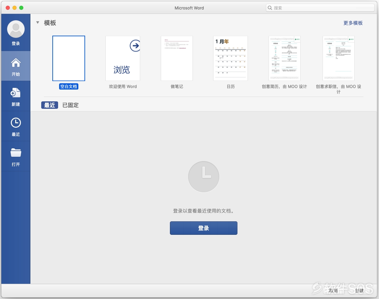The image size is (379, 299).
Task: Click the 创建 create button
Action: point(359,291)
